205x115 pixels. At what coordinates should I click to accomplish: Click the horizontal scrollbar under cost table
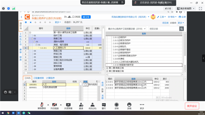click(x=62, y=73)
